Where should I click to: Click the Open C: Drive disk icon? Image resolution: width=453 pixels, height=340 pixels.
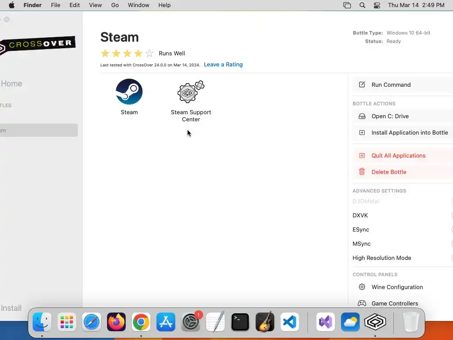(x=362, y=116)
